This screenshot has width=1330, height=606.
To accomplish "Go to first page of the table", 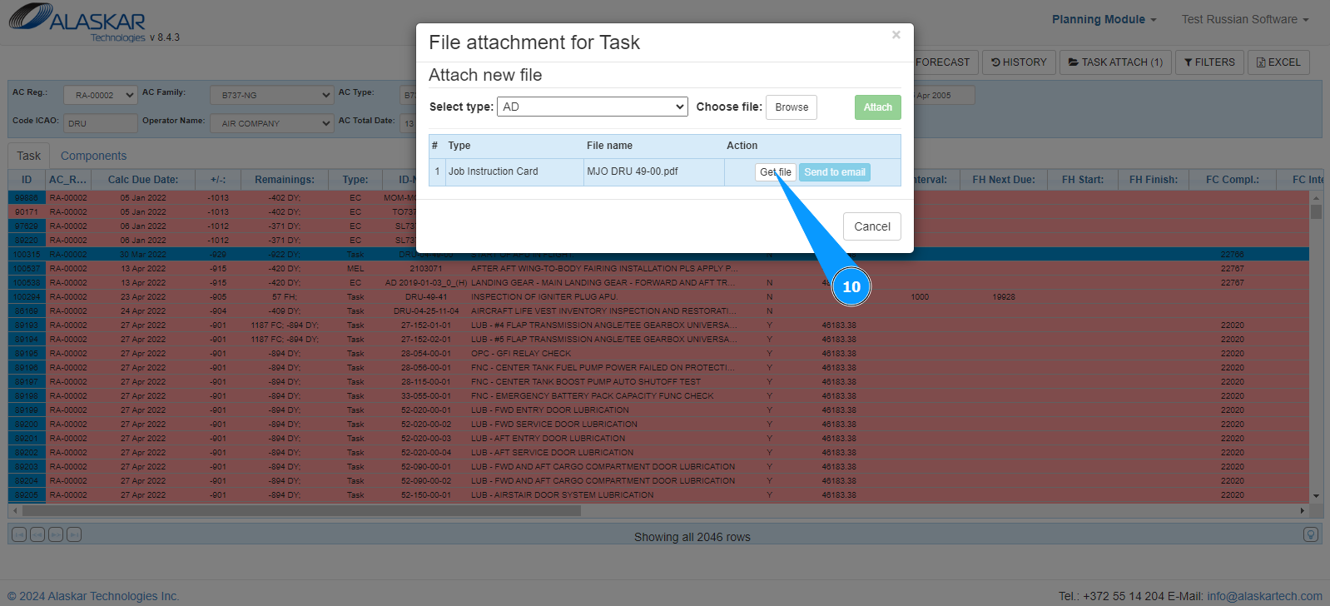I will point(19,534).
